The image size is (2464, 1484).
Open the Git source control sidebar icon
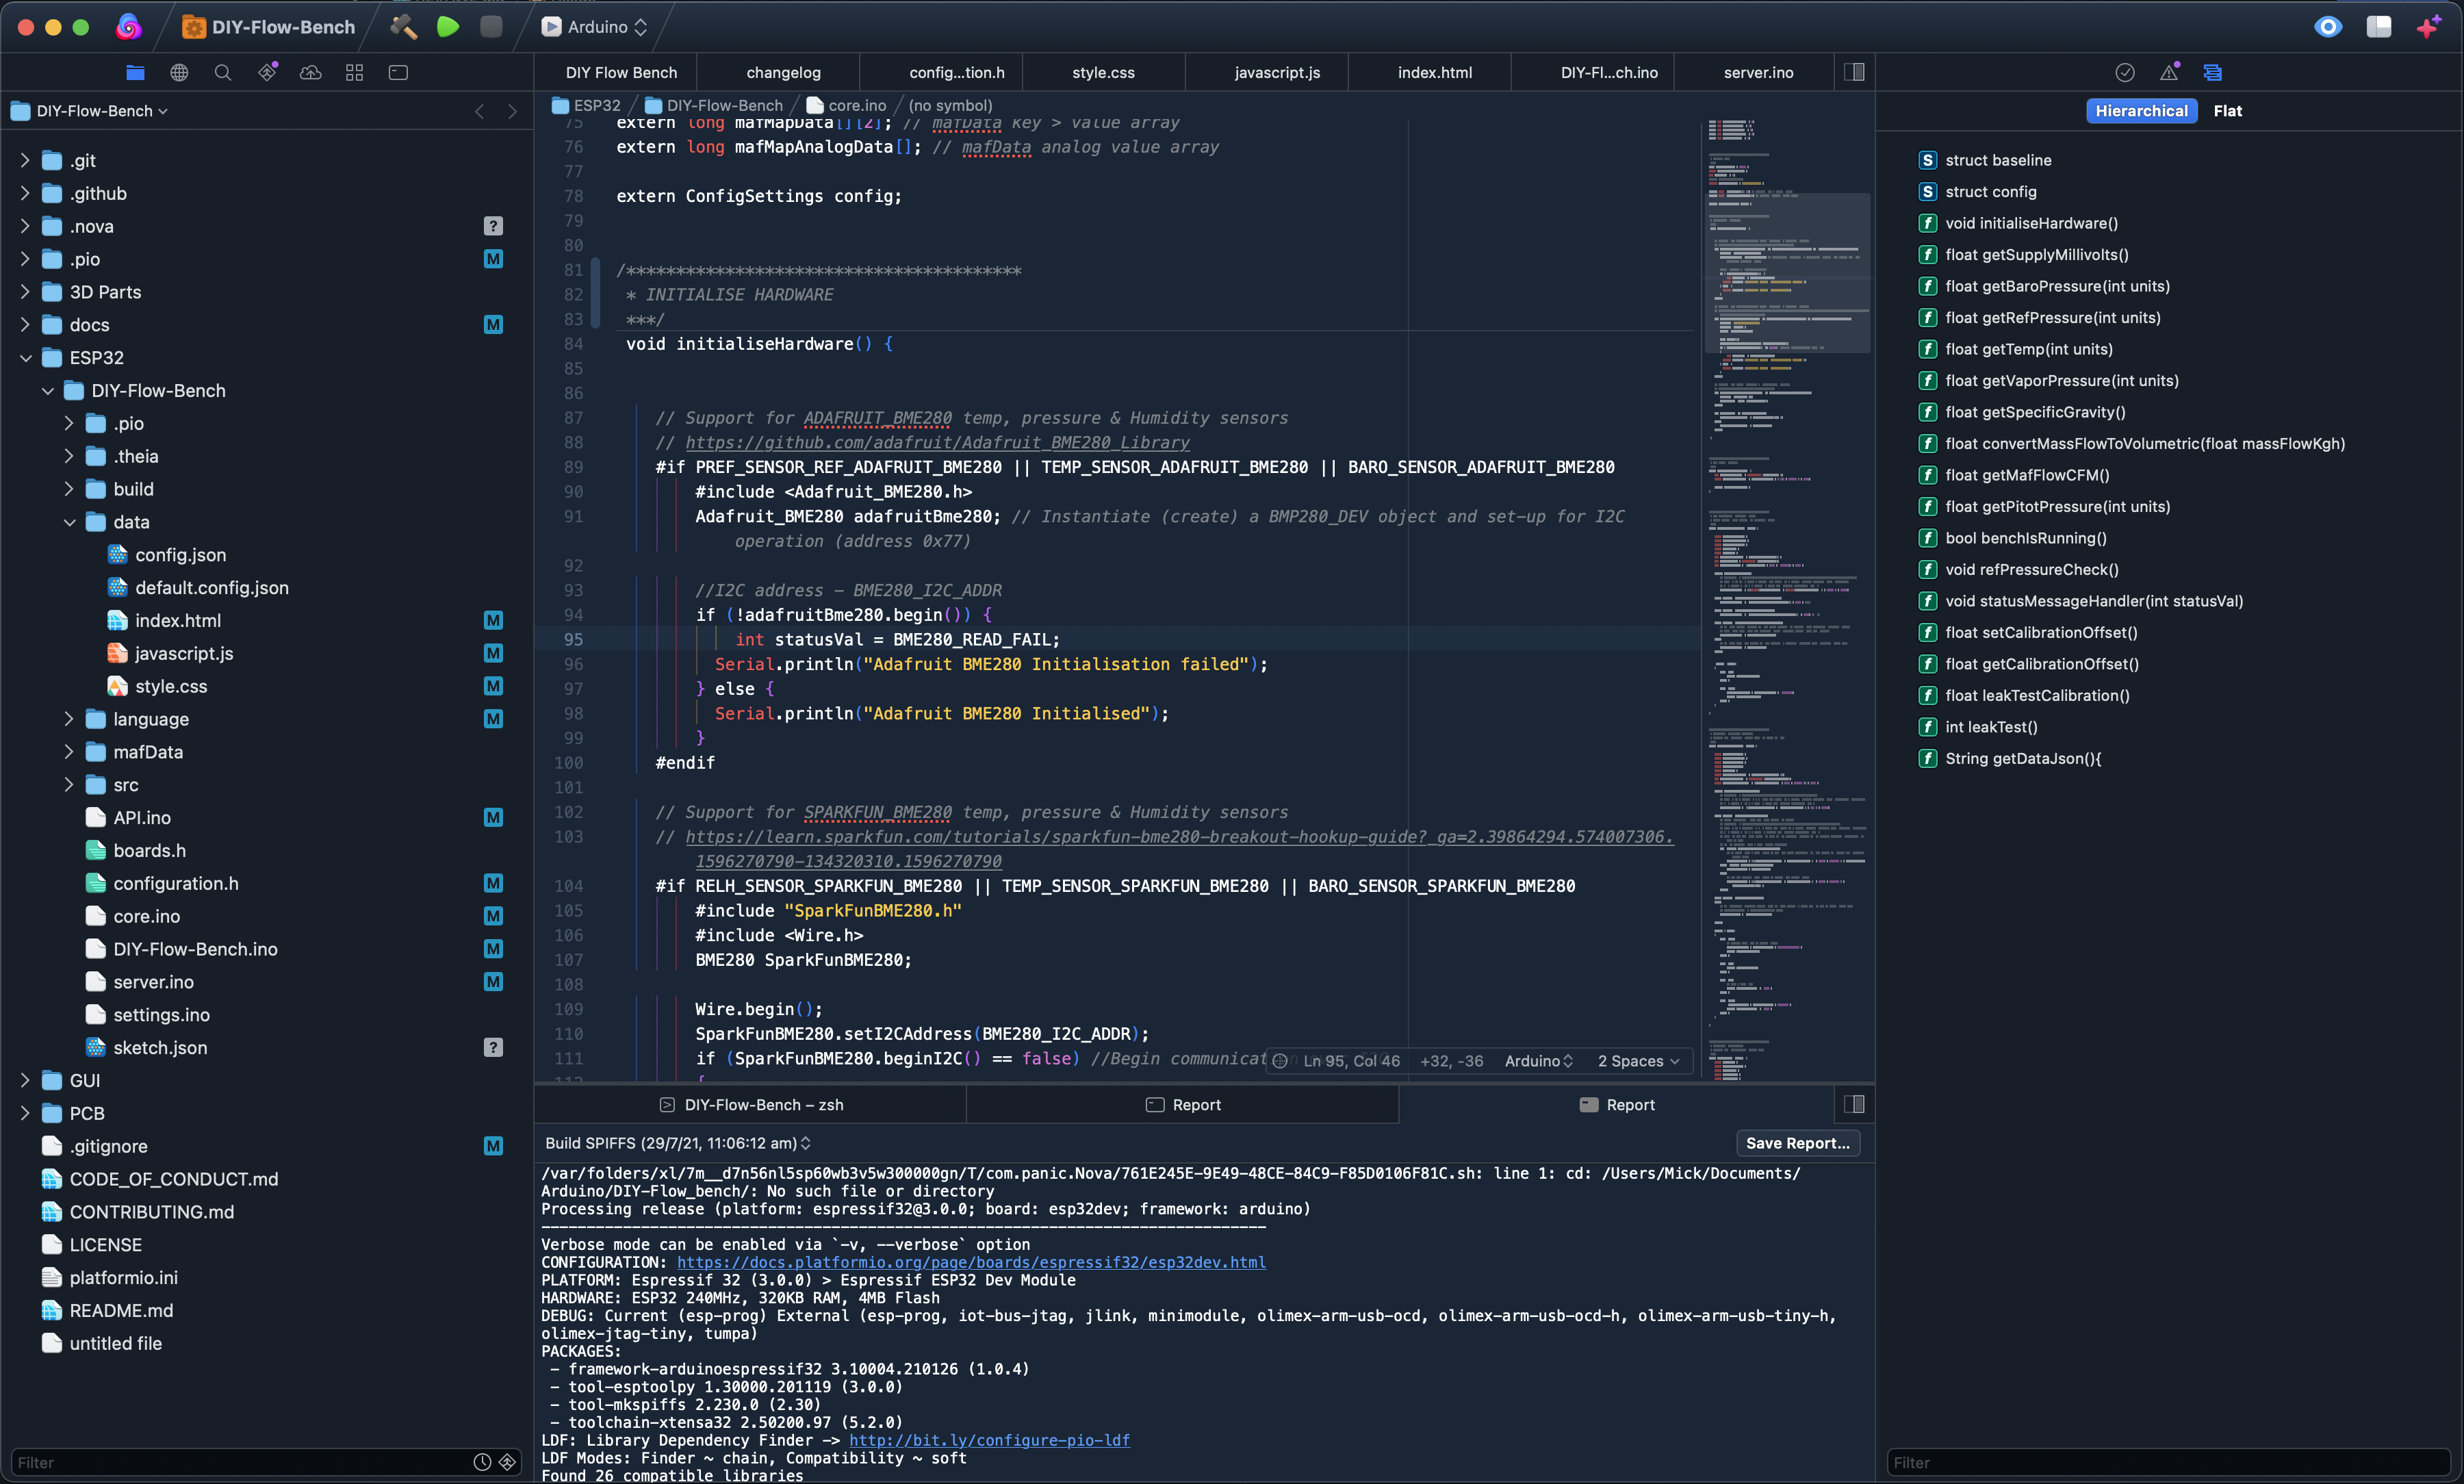267,72
